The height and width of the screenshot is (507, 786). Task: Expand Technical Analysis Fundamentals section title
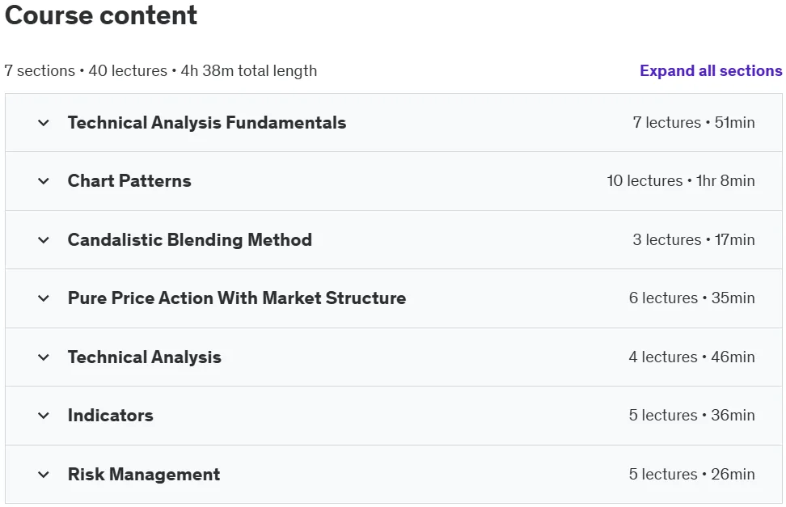(x=207, y=123)
